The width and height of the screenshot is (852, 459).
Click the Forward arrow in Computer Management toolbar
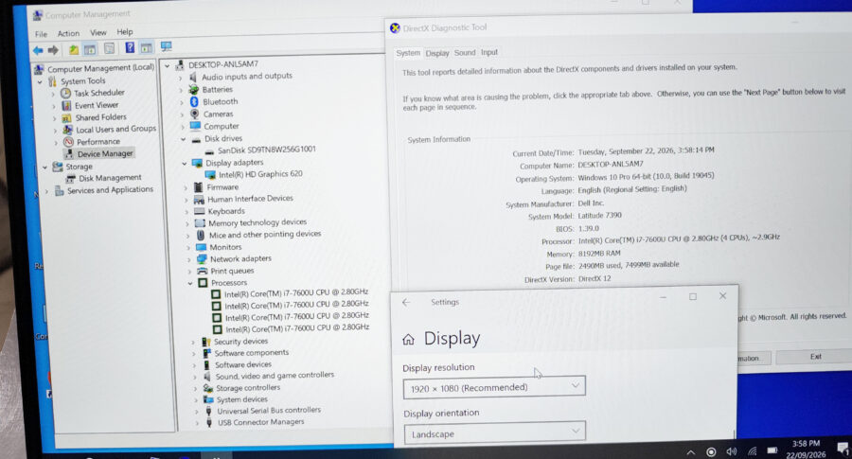point(53,50)
